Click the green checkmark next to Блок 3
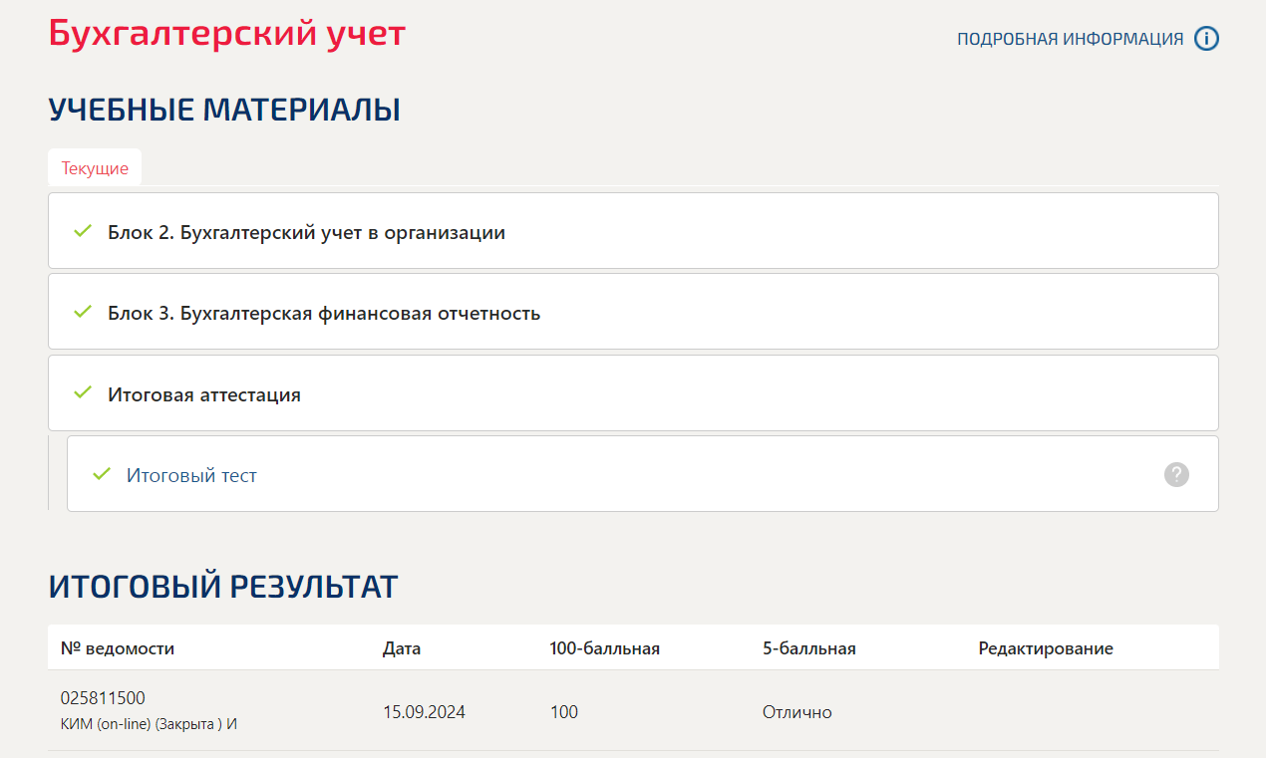This screenshot has height=758, width=1266. (x=83, y=312)
